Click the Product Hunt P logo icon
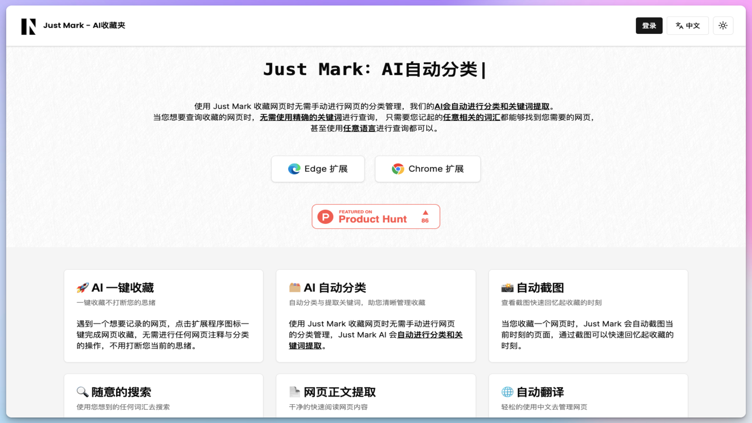This screenshot has width=752, height=423. pyautogui.click(x=325, y=217)
